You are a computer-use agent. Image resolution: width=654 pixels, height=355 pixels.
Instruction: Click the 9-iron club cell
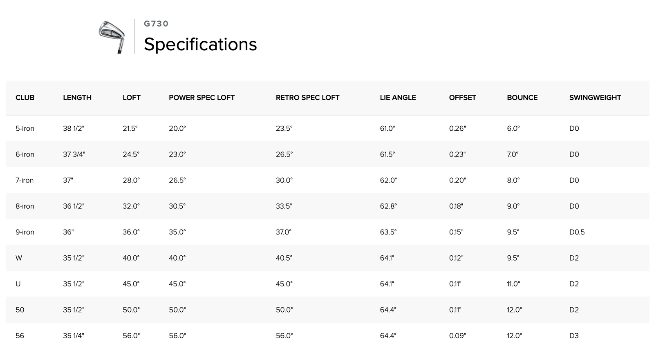[25, 232]
